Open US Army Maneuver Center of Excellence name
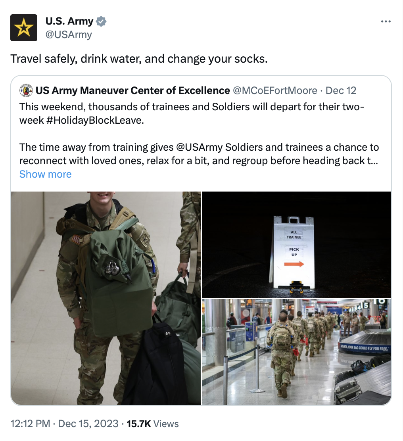This screenshot has height=441, width=403. coord(133,90)
